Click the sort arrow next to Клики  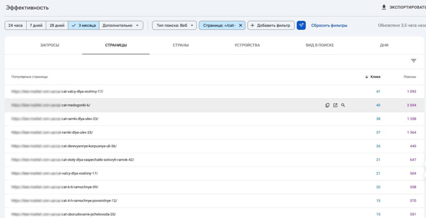[x=367, y=77]
